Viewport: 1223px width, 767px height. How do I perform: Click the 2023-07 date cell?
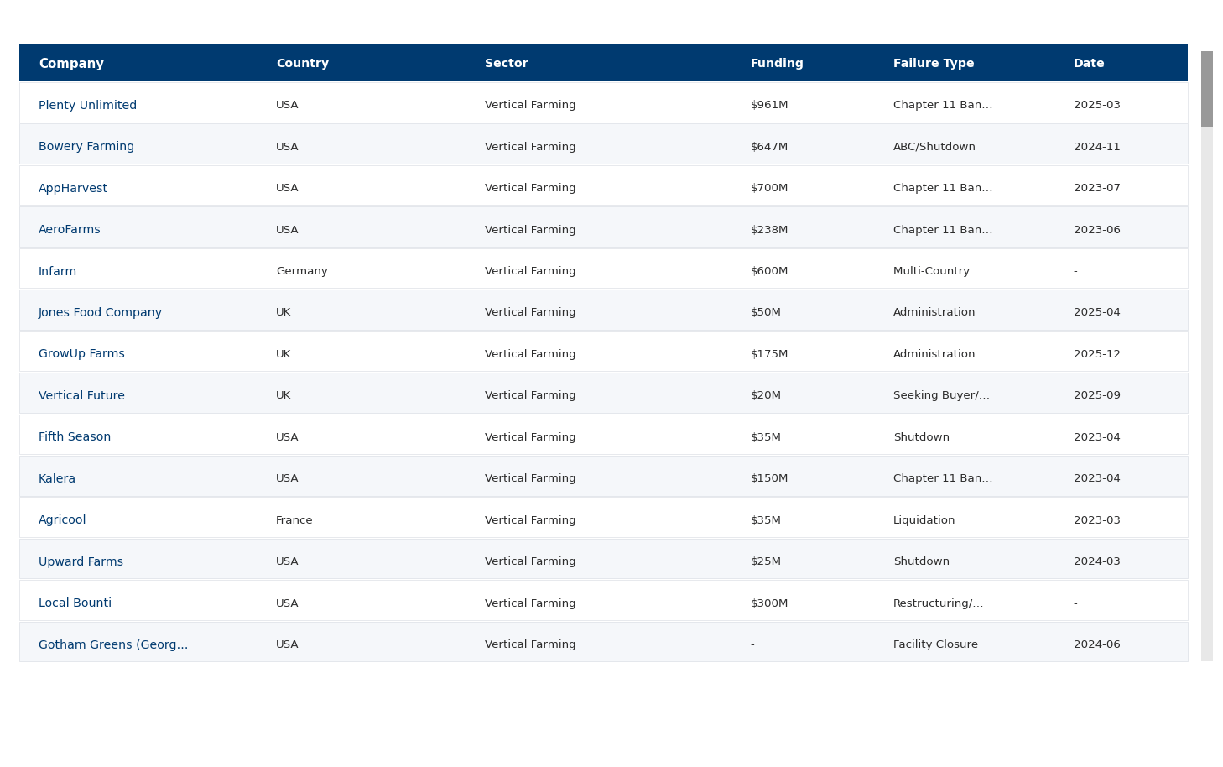point(1097,188)
